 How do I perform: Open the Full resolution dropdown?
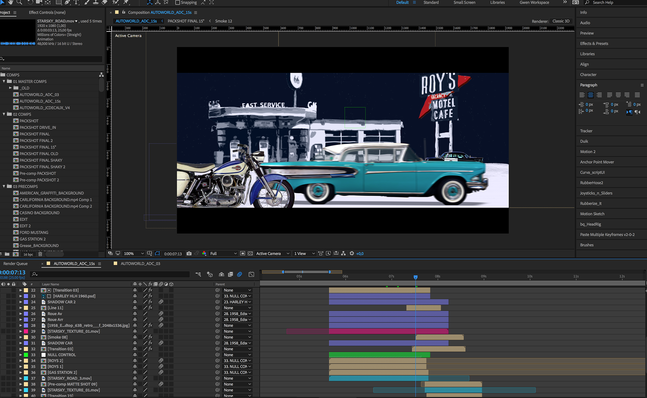pyautogui.click(x=223, y=254)
